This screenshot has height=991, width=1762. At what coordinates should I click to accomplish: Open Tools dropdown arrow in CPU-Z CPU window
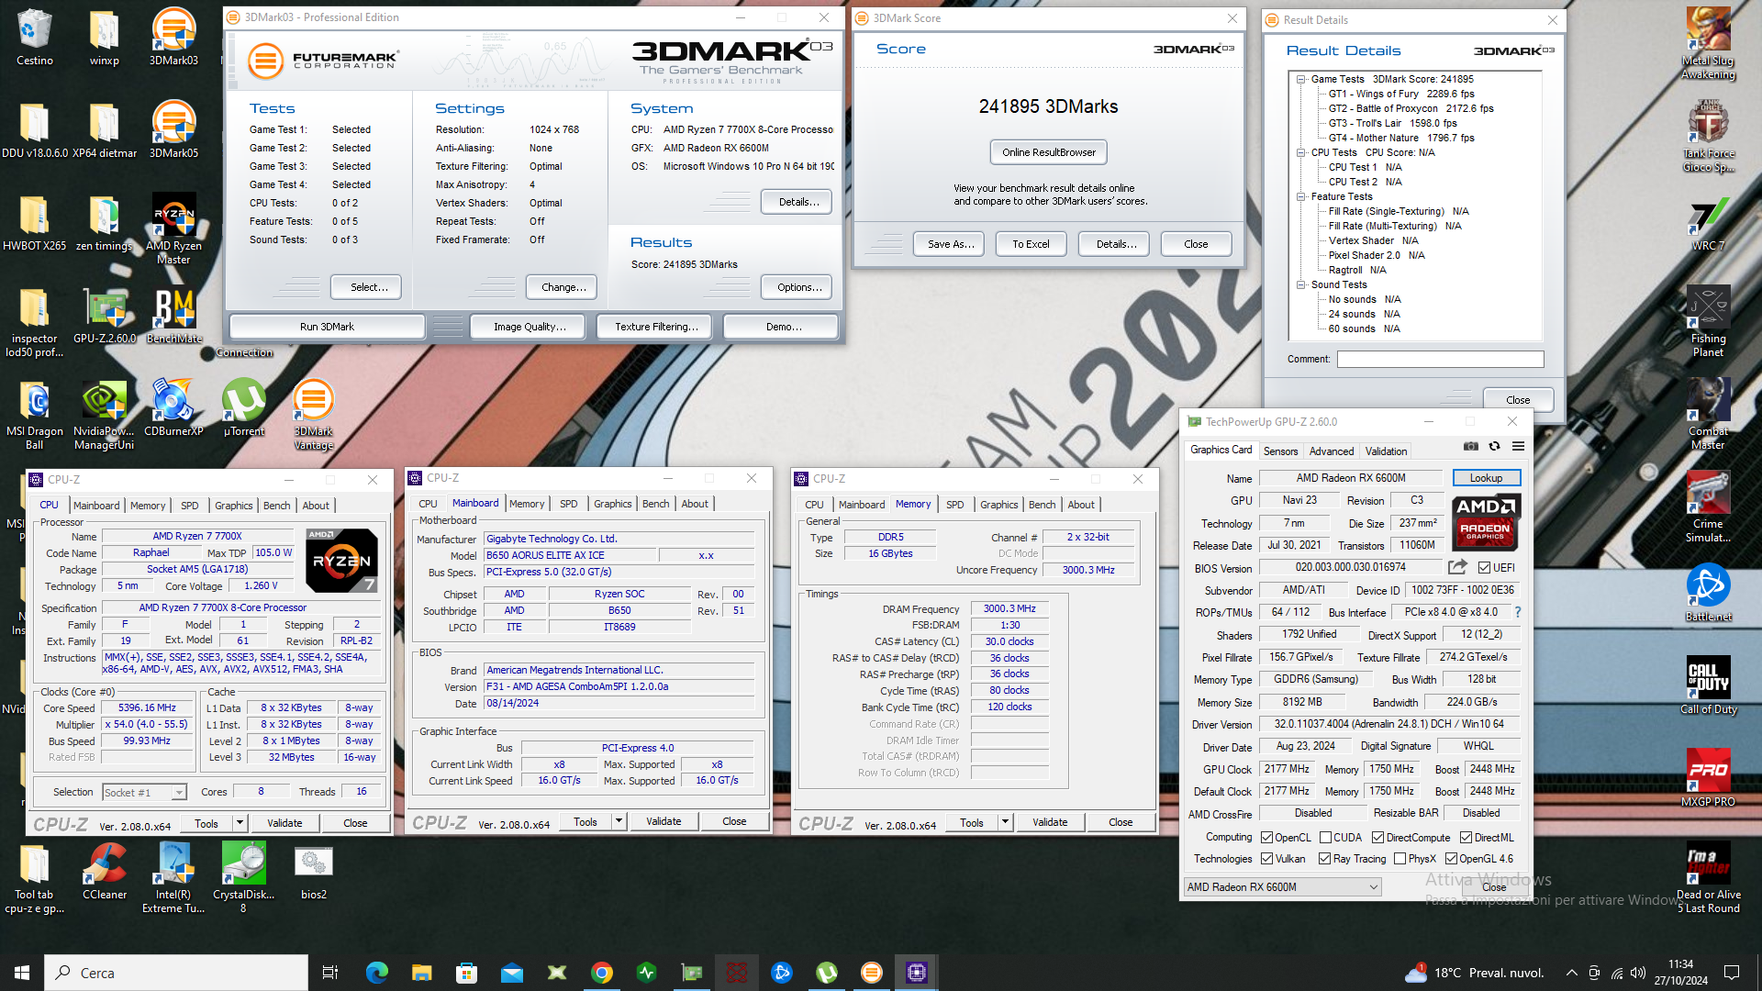(x=240, y=823)
